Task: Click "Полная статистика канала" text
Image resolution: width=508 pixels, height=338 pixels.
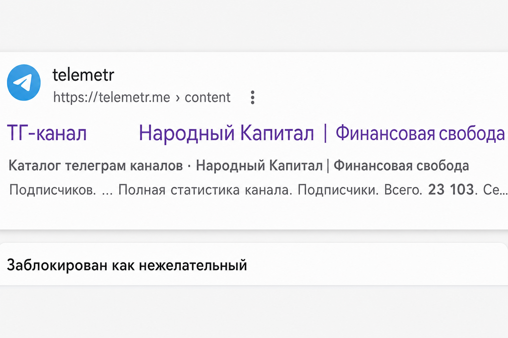Action: pos(205,190)
